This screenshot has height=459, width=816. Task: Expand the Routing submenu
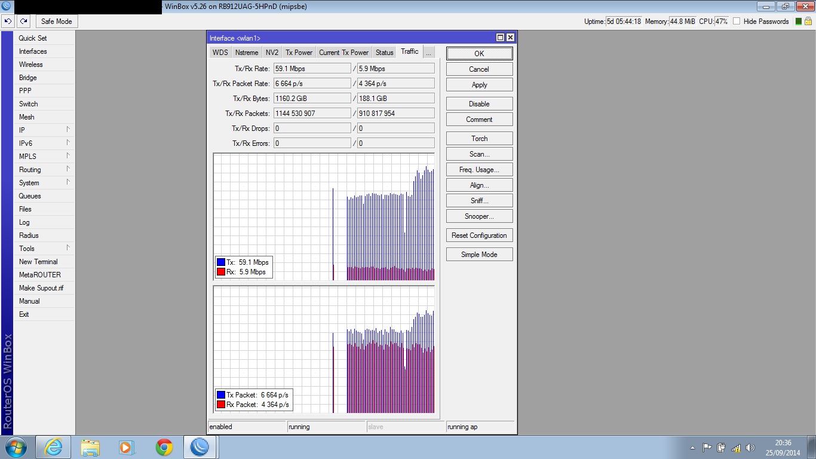(45, 170)
